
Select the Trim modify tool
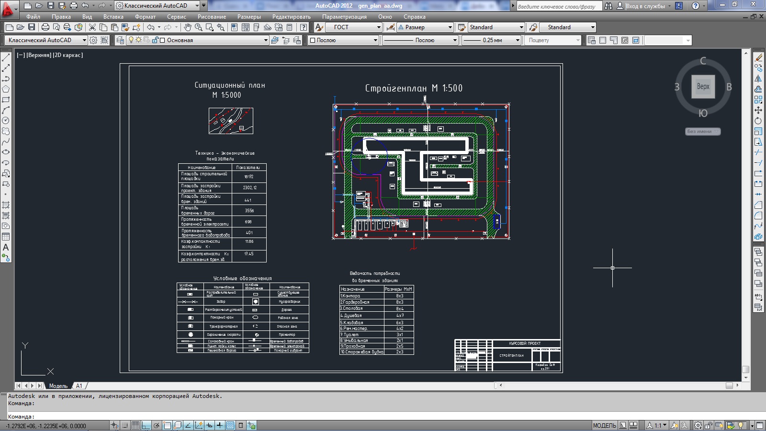pos(758,152)
